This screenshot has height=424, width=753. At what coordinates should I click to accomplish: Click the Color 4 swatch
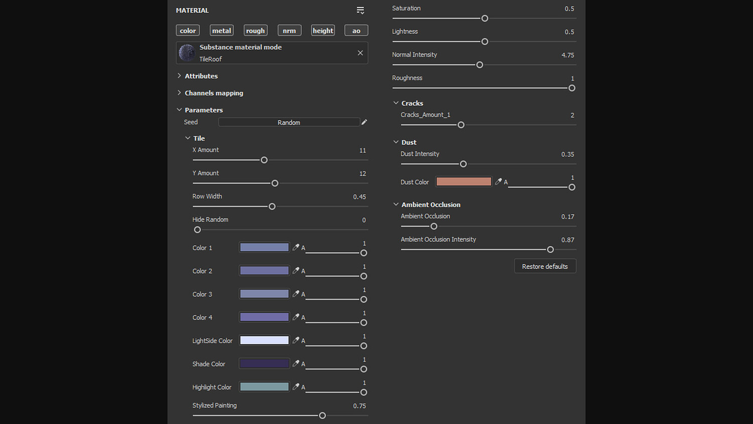[264, 317]
